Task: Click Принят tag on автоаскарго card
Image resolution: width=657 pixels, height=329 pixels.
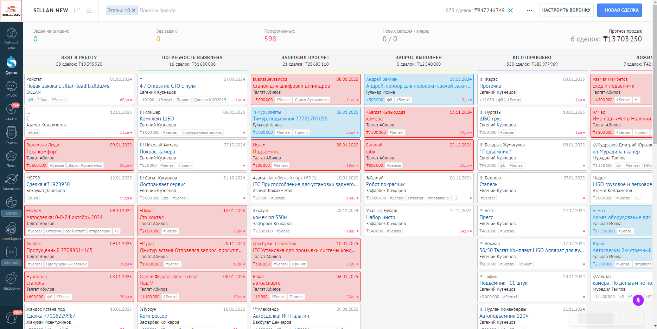Action: 296,297
